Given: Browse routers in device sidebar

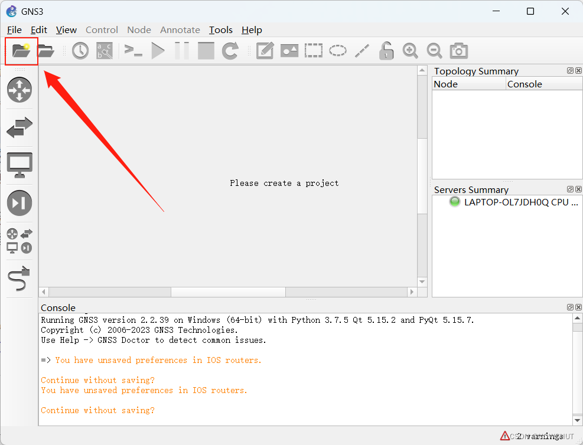Looking at the screenshot, I should [x=19, y=90].
